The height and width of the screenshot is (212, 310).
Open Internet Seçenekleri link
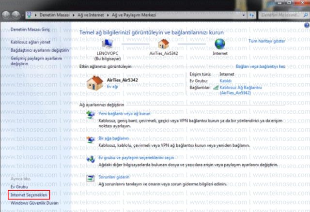[x=29, y=195]
